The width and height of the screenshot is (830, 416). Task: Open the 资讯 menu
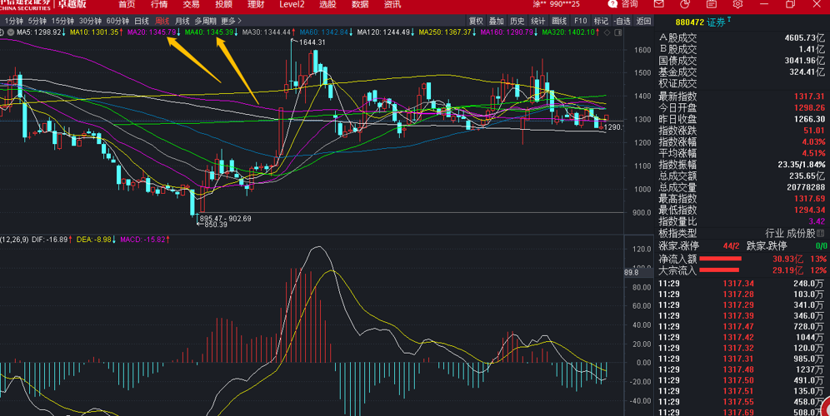392,5
